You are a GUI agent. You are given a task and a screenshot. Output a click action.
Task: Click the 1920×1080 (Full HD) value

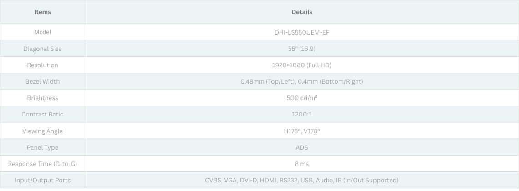point(301,65)
